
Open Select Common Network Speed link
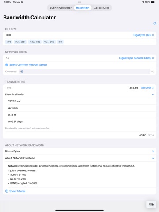point(28,65)
